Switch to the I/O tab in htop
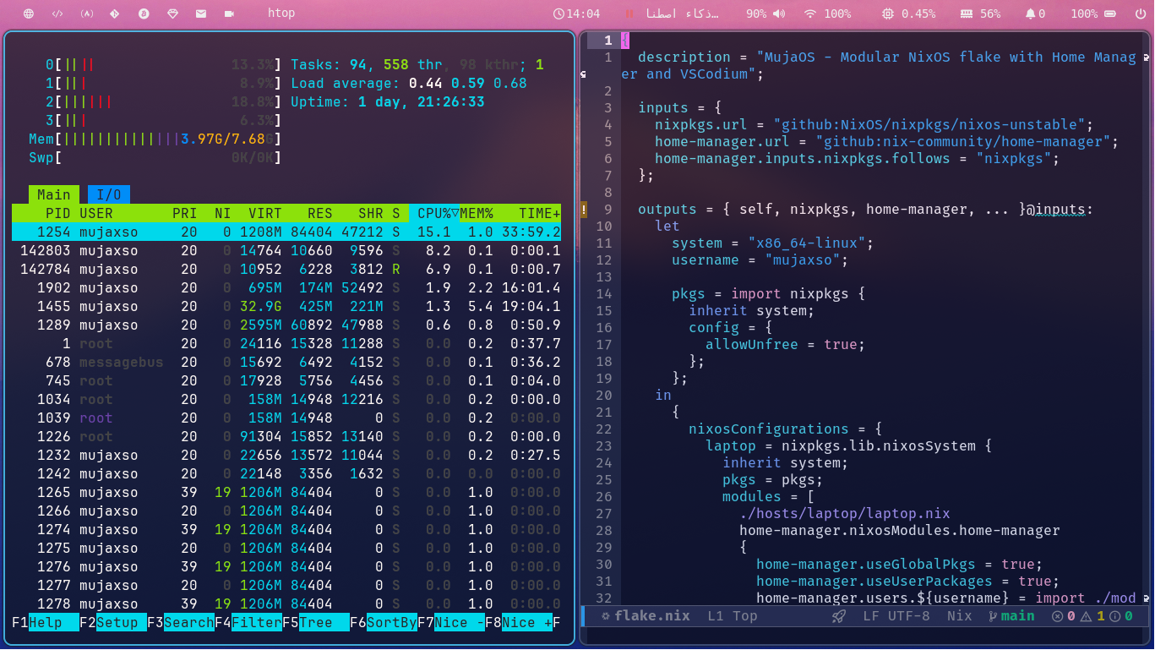 [109, 194]
